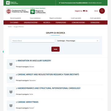Expand the RICERCA menu

tap(47, 23)
